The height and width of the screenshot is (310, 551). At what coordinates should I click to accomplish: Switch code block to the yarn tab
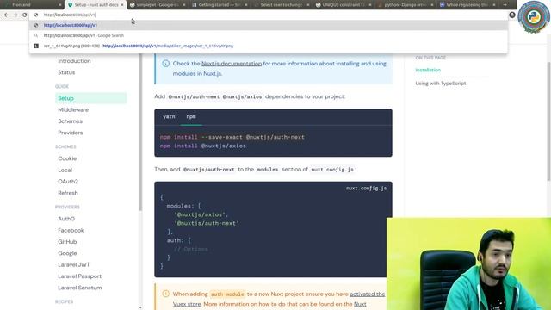169,117
